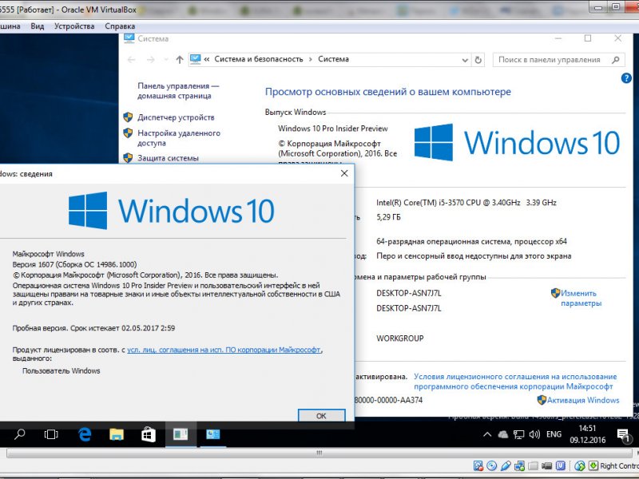Click 'Изменить параметры' link
The image size is (639, 479).
point(581,298)
